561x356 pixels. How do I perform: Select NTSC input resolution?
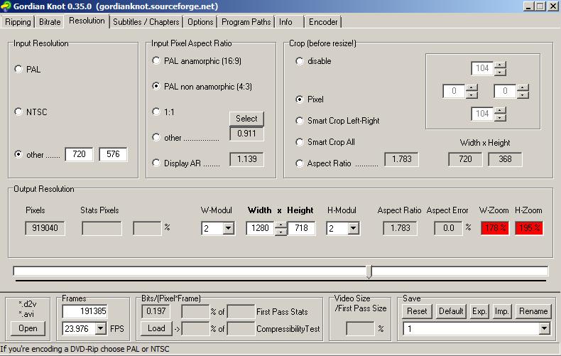18,112
